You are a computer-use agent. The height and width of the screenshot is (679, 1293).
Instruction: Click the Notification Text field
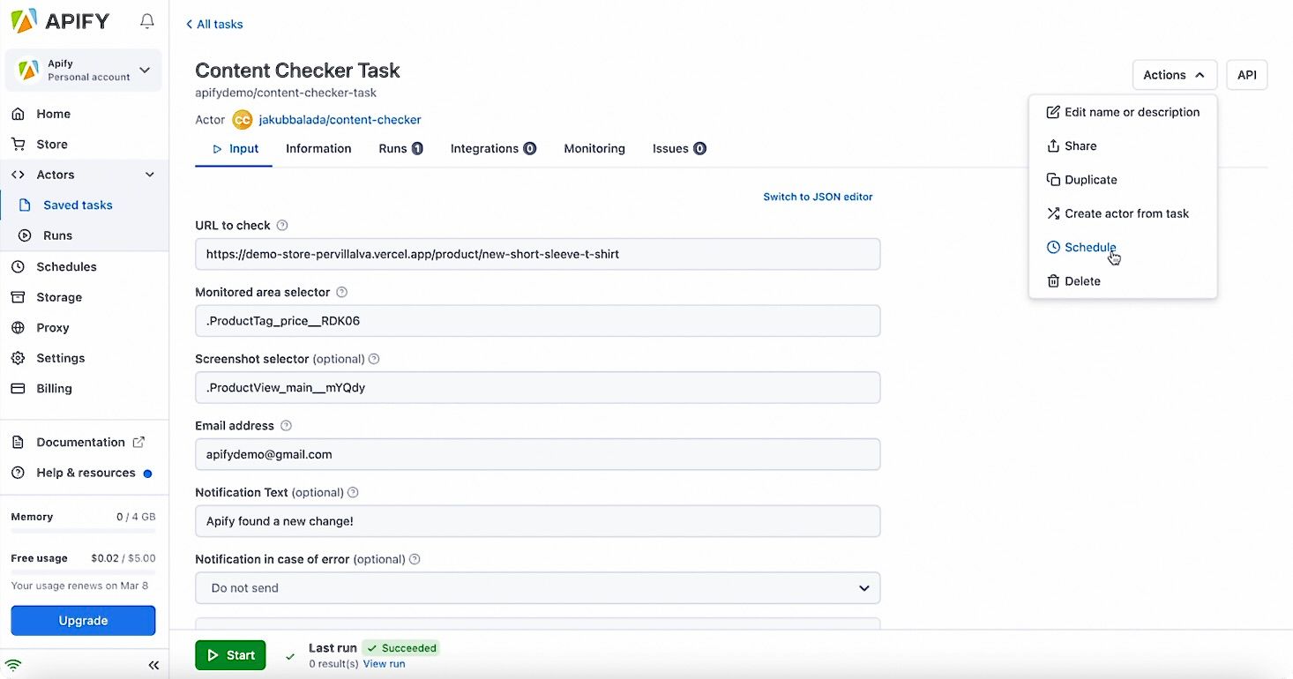(538, 521)
